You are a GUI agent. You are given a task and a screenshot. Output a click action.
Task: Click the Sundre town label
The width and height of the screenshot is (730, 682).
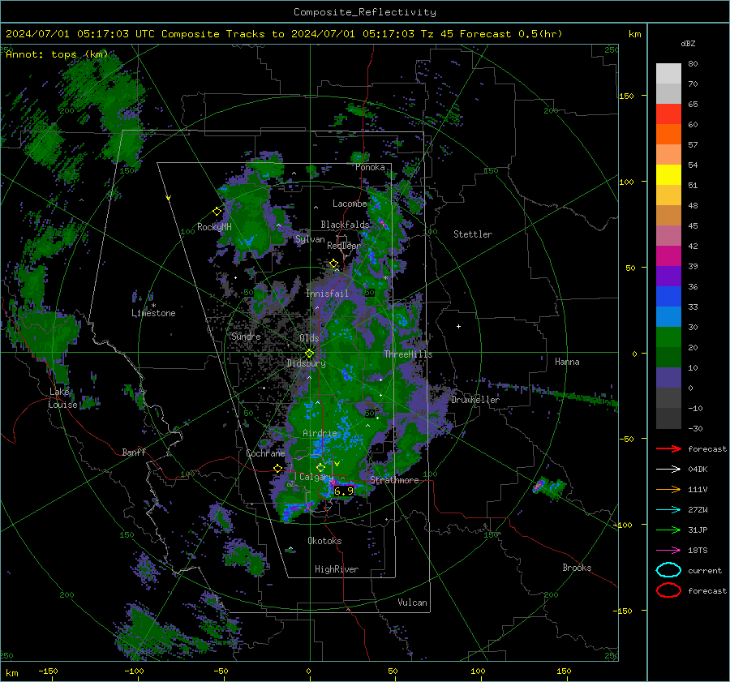click(246, 336)
